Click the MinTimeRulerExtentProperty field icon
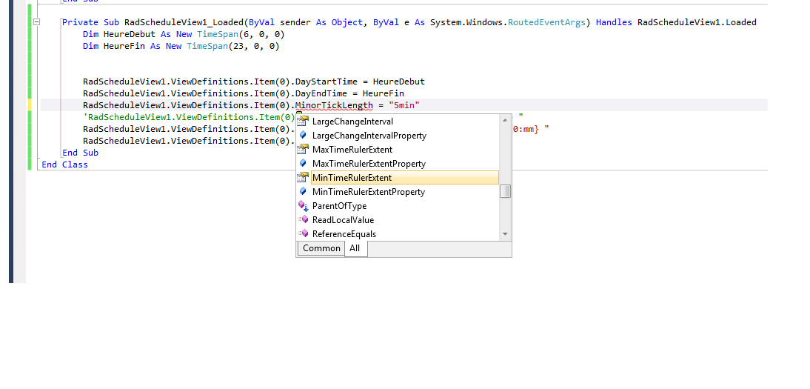The width and height of the screenshot is (810, 389). click(304, 191)
